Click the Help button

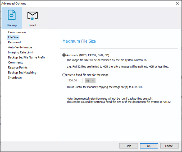pos(129,146)
